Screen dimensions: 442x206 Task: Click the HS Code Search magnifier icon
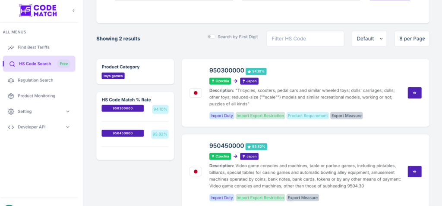click(12, 64)
